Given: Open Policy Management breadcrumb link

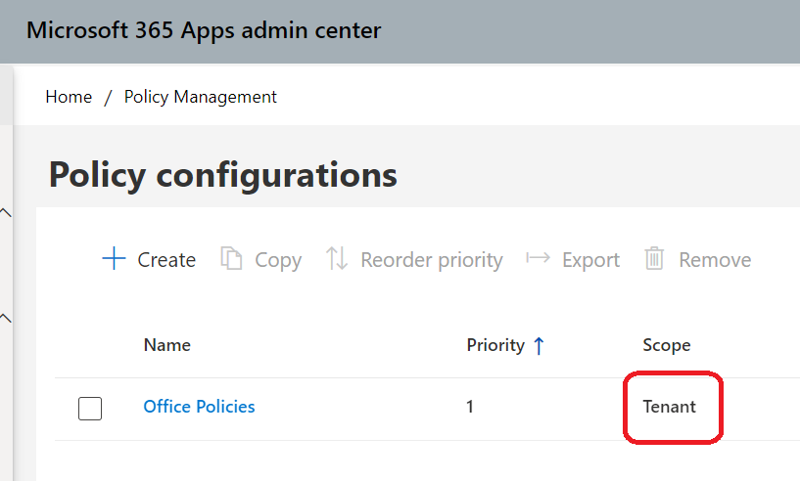Looking at the screenshot, I should click(200, 97).
